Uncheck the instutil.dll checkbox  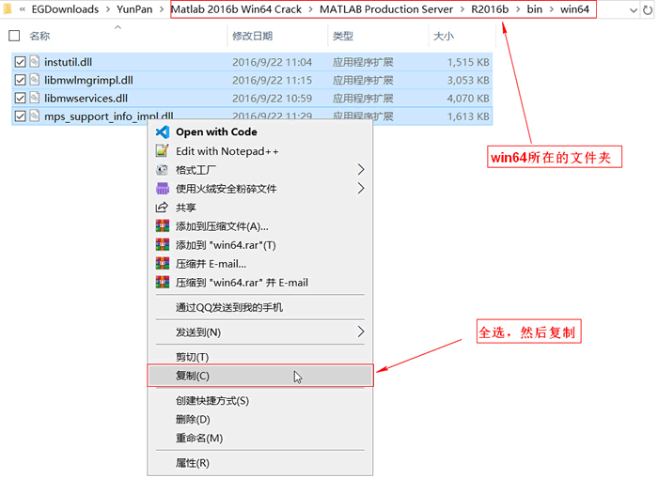(20, 62)
